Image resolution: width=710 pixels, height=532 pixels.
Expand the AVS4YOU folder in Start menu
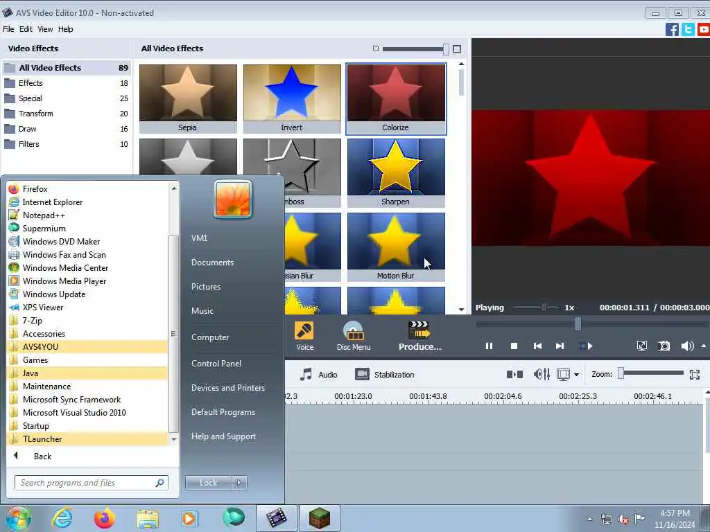click(x=87, y=347)
